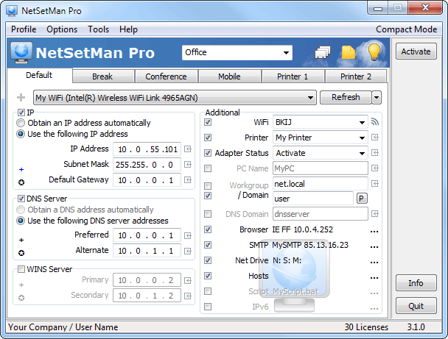This screenshot has width=448, height=339.
Task: Click the profiles overview windows icon
Action: tap(323, 52)
